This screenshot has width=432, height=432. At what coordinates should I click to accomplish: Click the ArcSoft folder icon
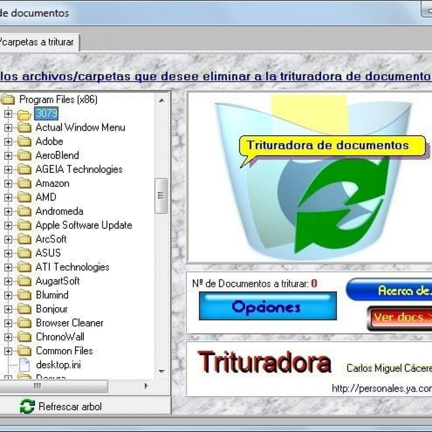24,239
